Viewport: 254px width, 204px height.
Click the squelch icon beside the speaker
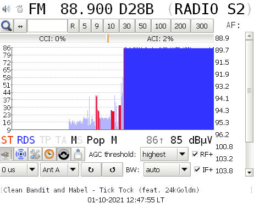20,9
